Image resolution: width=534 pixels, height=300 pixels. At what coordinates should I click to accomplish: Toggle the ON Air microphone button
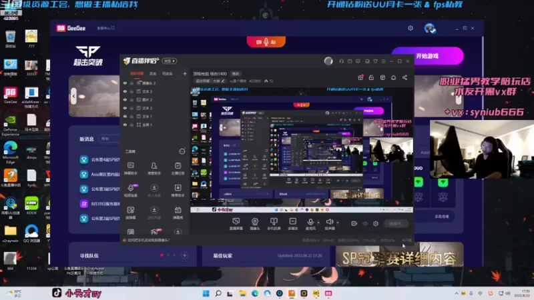(266, 42)
